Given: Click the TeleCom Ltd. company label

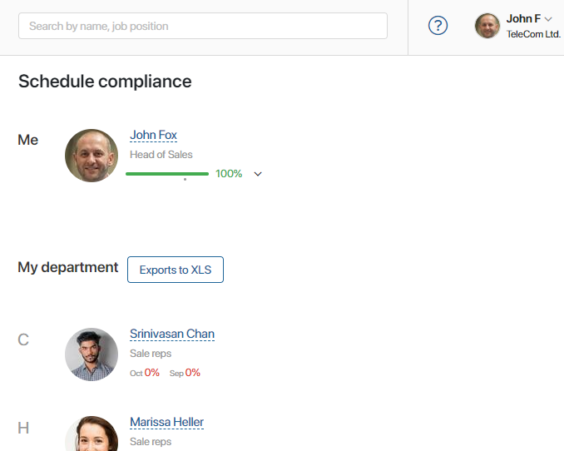Looking at the screenshot, I should pos(533,34).
